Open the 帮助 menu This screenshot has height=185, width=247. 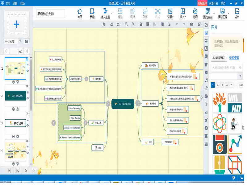click(x=22, y=3)
